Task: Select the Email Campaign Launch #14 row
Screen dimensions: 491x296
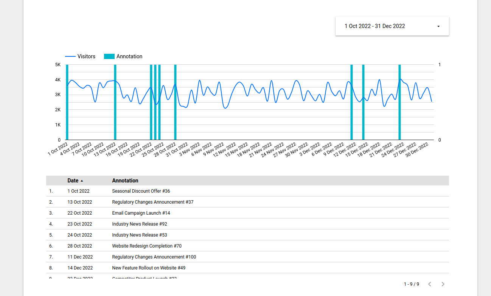Action: click(141, 213)
